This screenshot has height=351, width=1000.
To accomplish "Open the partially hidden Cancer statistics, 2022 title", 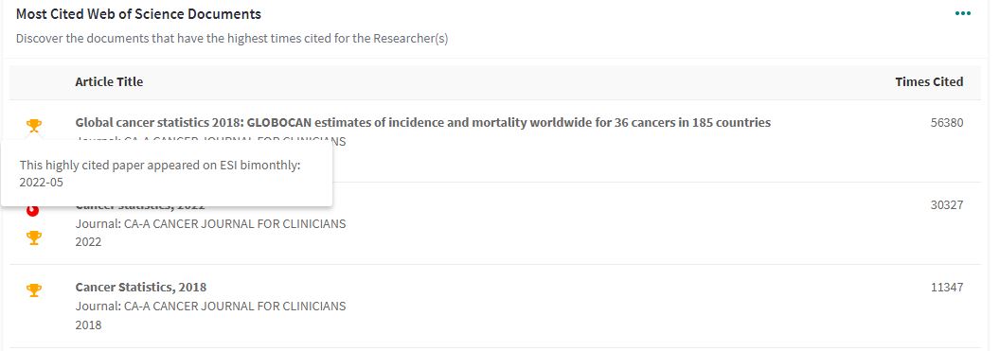I will tap(140, 205).
